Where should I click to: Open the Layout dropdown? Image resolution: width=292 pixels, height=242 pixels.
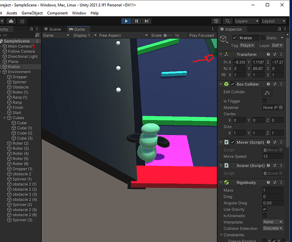(274, 21)
